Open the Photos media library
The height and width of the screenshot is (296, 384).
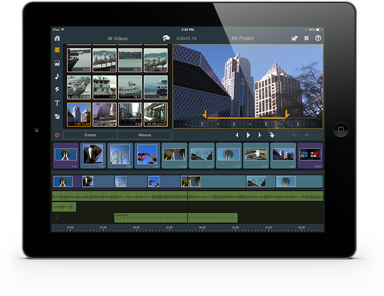click(57, 63)
